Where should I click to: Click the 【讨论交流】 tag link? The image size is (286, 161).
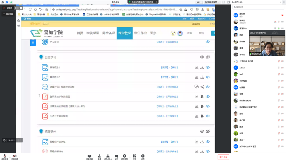pyautogui.click(x=172, y=87)
